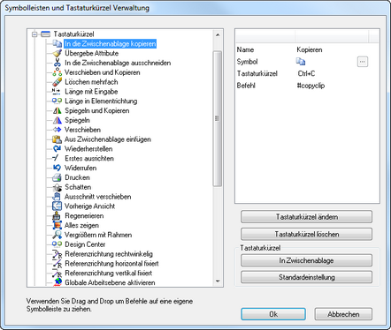Viewport: 391px width, 330px height.
Task: Click the 'Kopieren' name value
Action: tap(310, 49)
